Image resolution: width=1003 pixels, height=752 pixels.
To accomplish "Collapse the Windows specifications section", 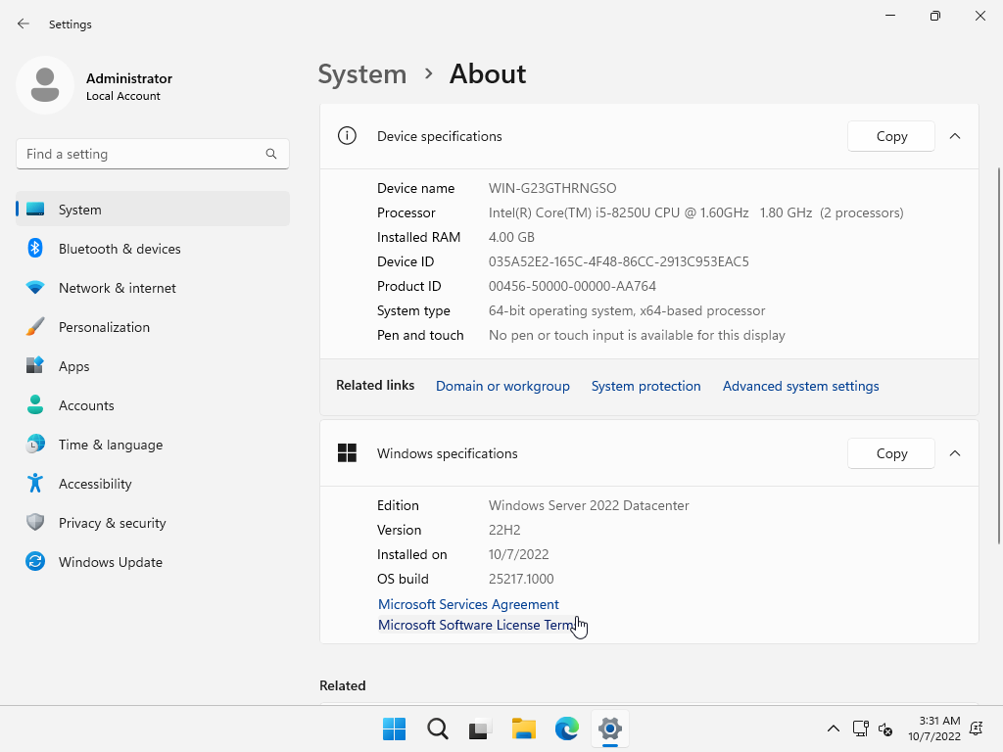I will click(x=955, y=453).
